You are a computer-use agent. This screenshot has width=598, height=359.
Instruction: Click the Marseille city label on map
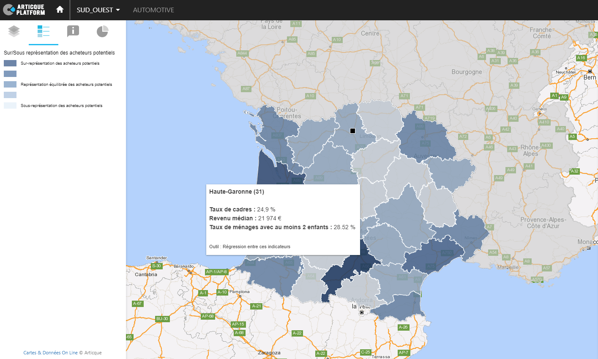(x=508, y=267)
